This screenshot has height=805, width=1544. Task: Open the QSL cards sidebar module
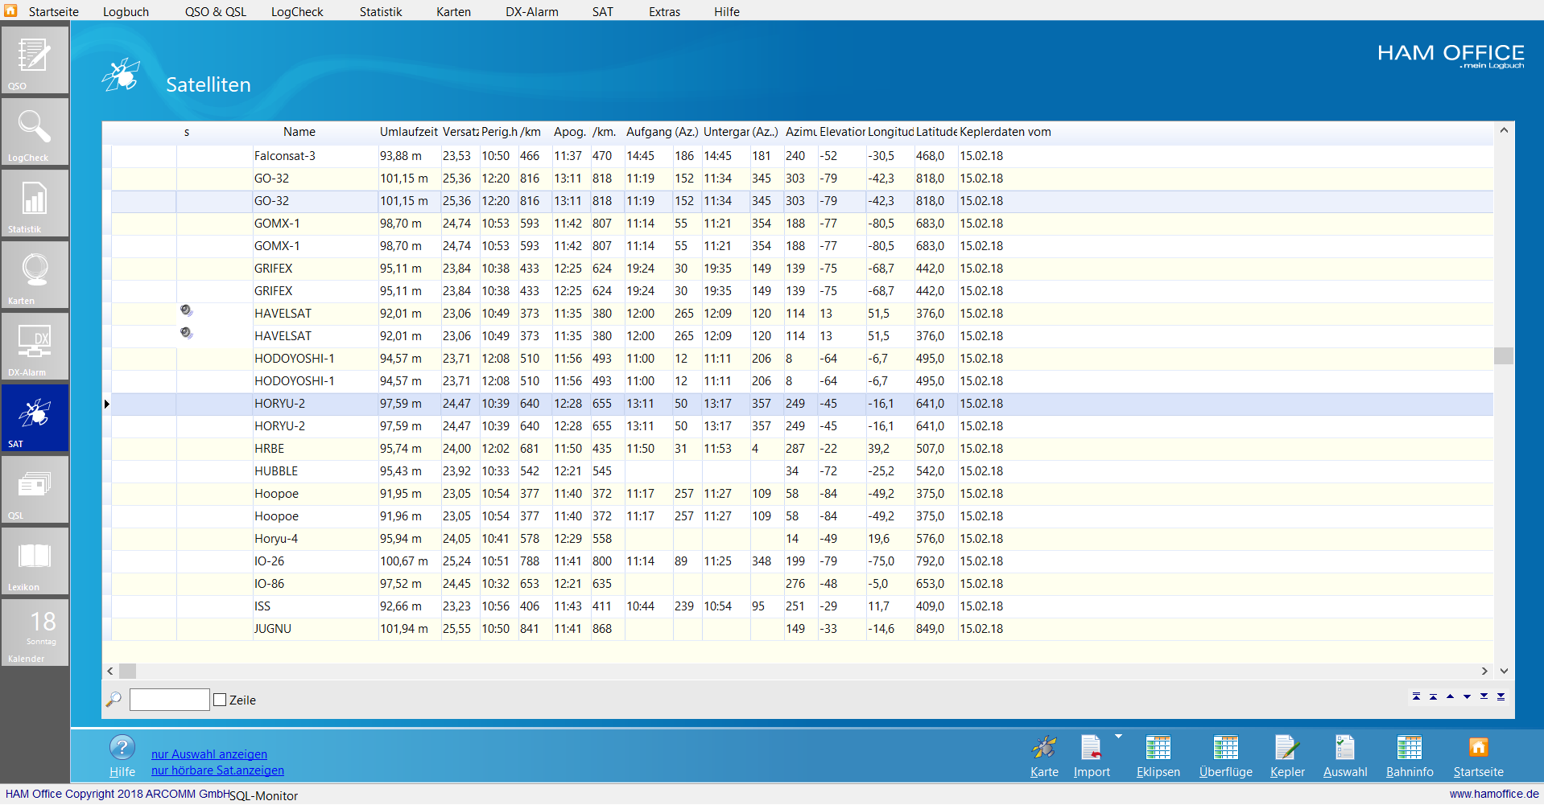tap(35, 490)
